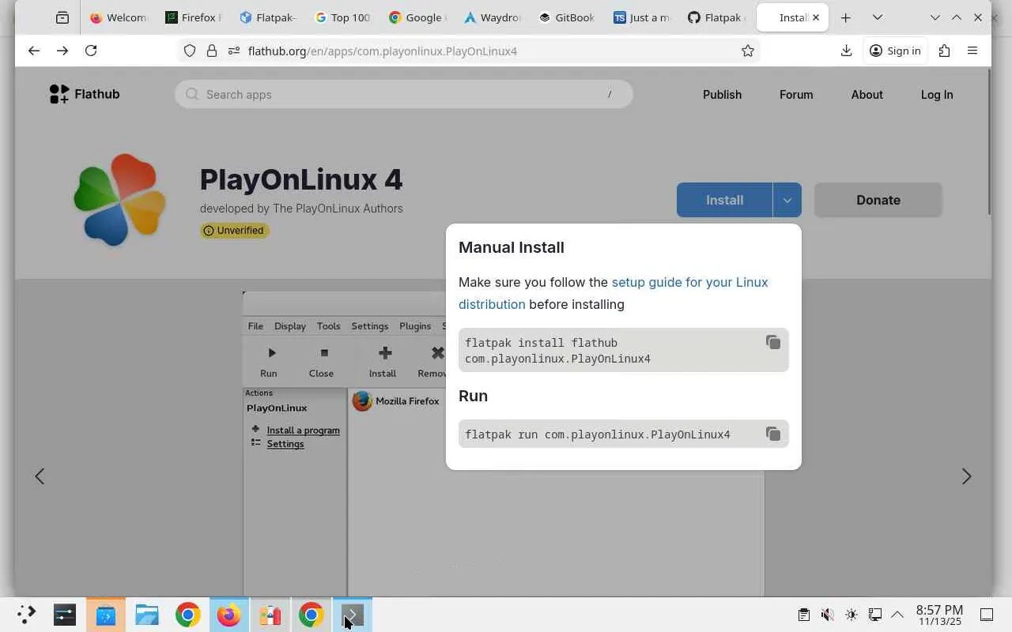Click the muted volume tray icon
The image size is (1012, 632).
827,615
